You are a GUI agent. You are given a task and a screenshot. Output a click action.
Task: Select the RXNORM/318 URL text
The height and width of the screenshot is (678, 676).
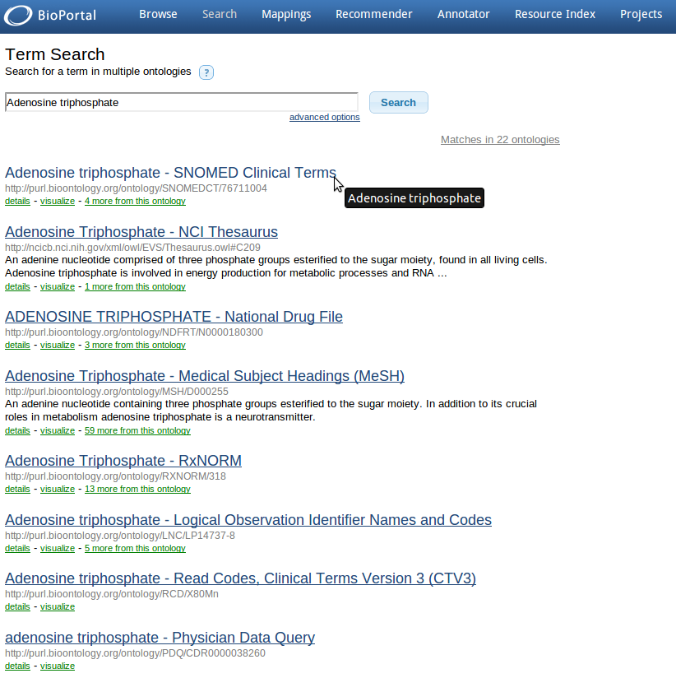[115, 476]
